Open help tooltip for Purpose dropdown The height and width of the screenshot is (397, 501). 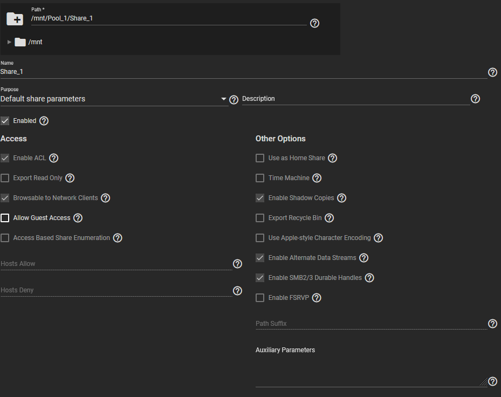[234, 100]
